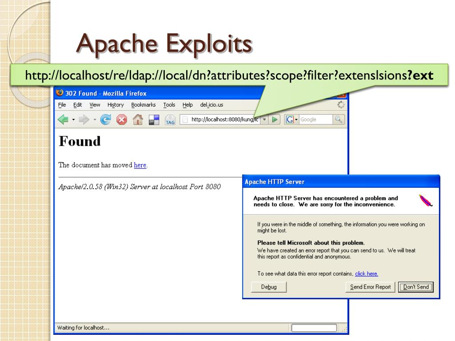This screenshot has width=455, height=341.
Task: Open the Help menu
Action: (x=188, y=105)
